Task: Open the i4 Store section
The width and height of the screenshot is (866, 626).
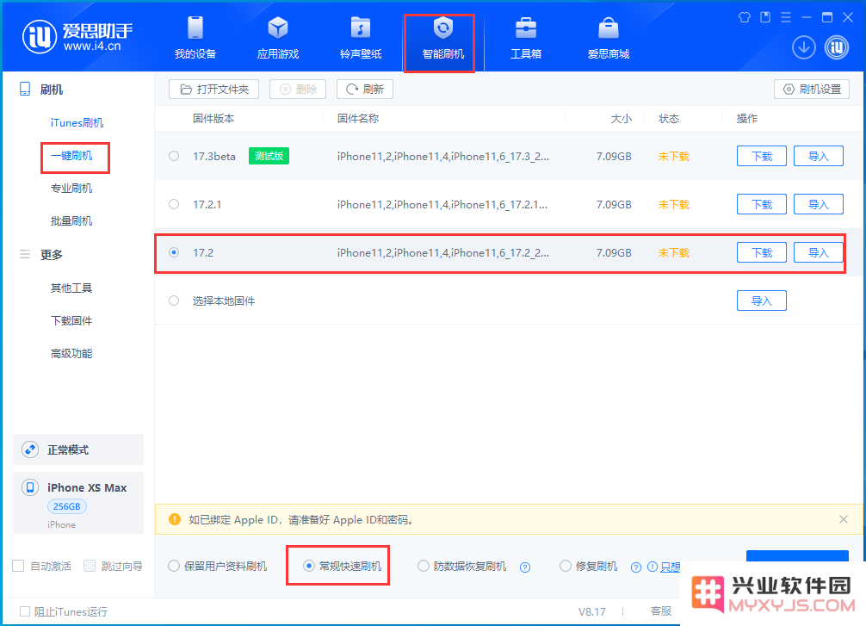Action: pyautogui.click(x=609, y=38)
